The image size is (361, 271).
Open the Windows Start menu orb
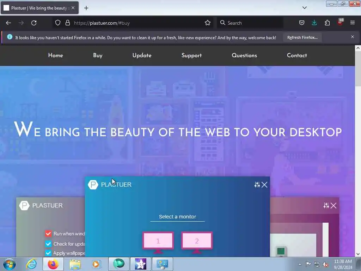10,264
